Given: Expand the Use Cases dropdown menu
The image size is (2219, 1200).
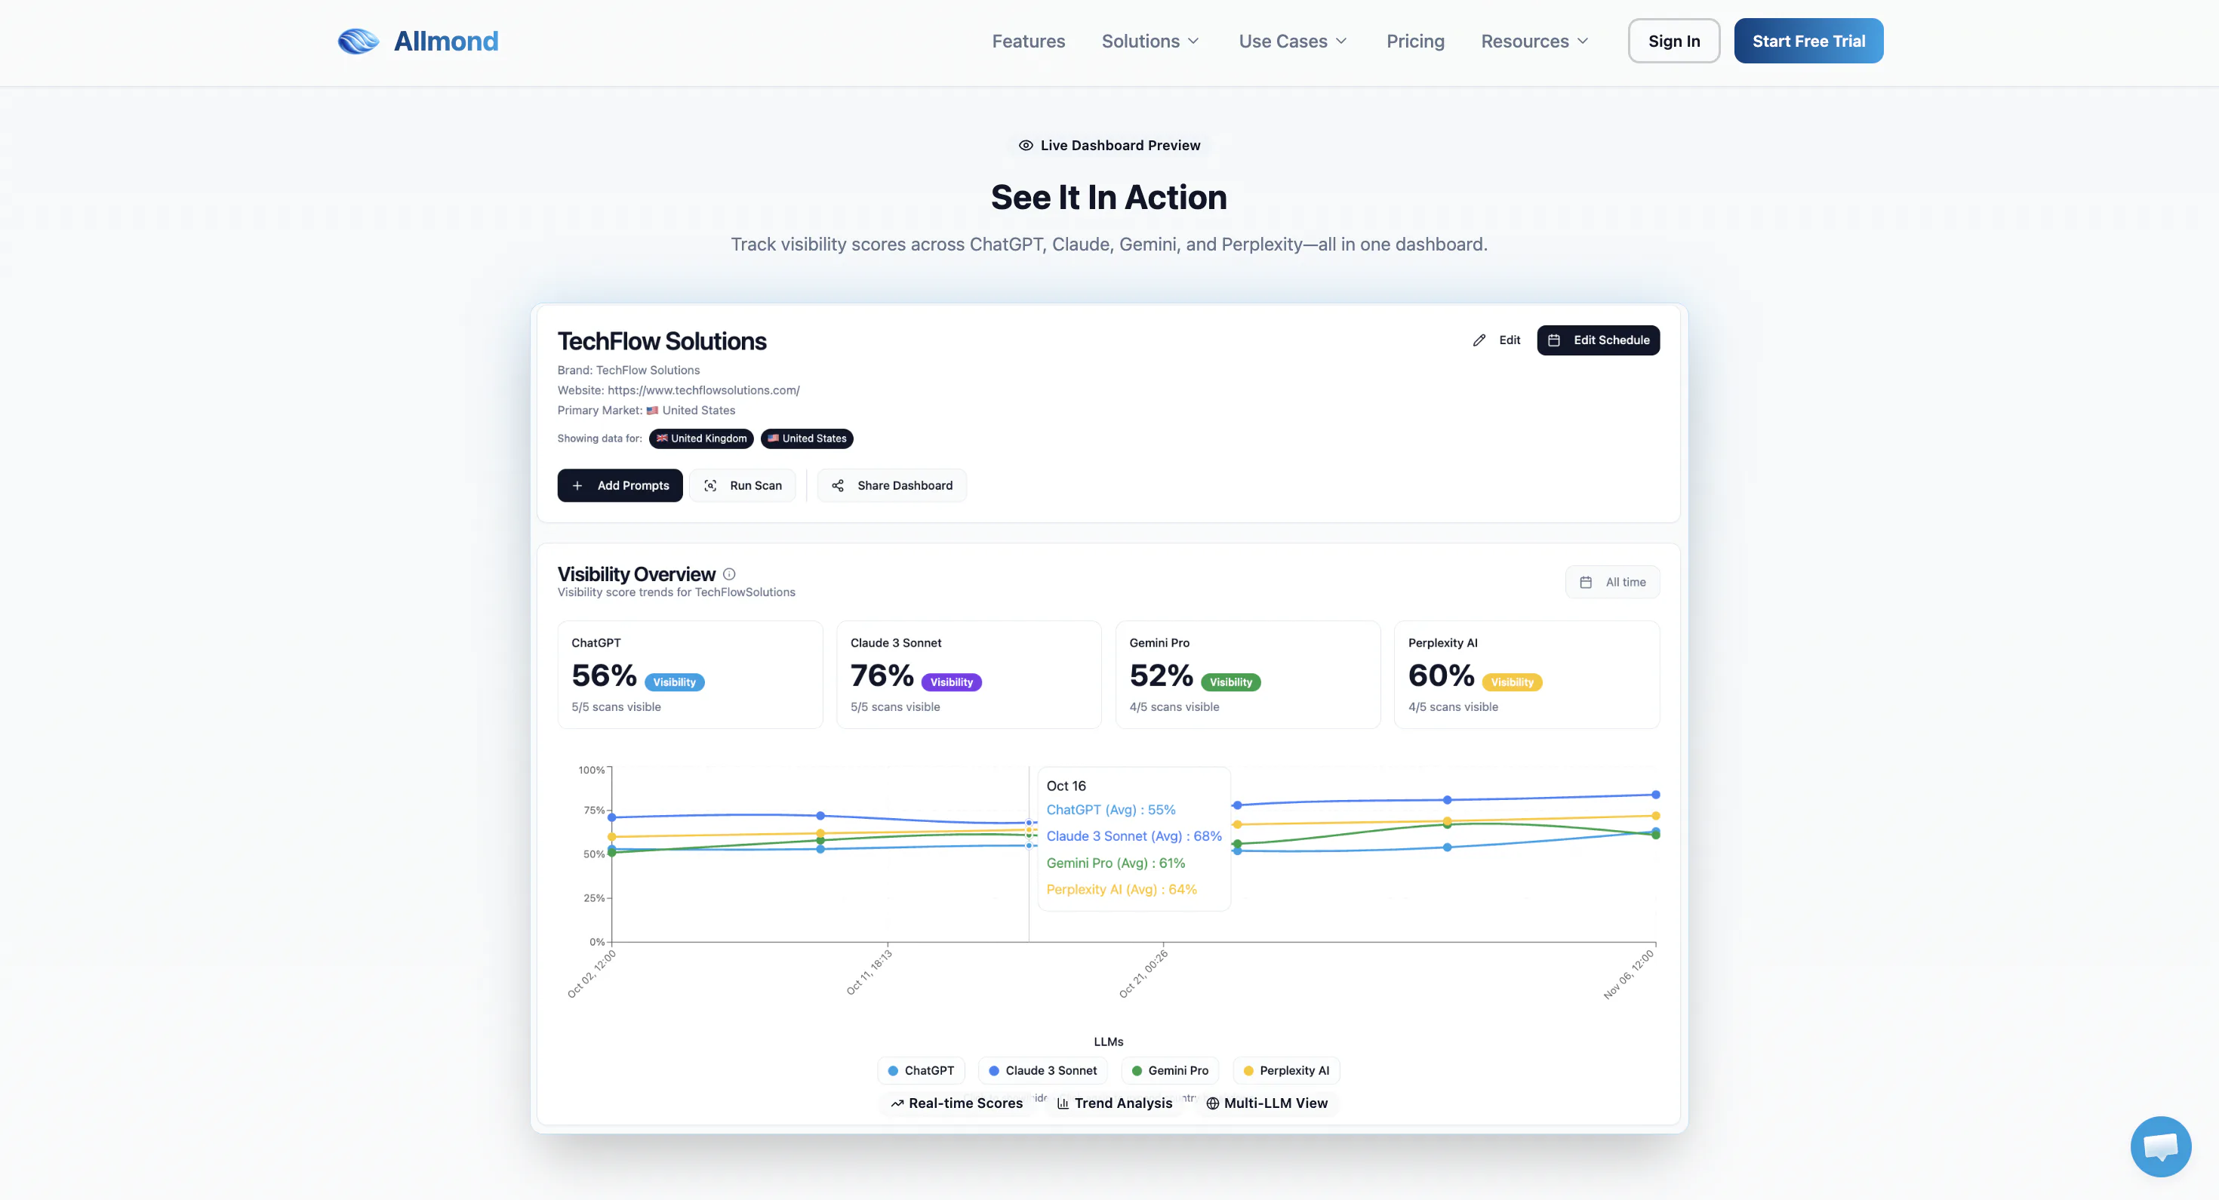Looking at the screenshot, I should point(1293,42).
